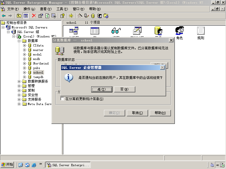Click the Back arrow toolbar icon
This screenshot has width=226, height=169.
tap(4, 16)
